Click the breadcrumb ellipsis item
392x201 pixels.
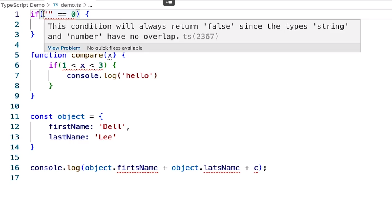pos(90,5)
